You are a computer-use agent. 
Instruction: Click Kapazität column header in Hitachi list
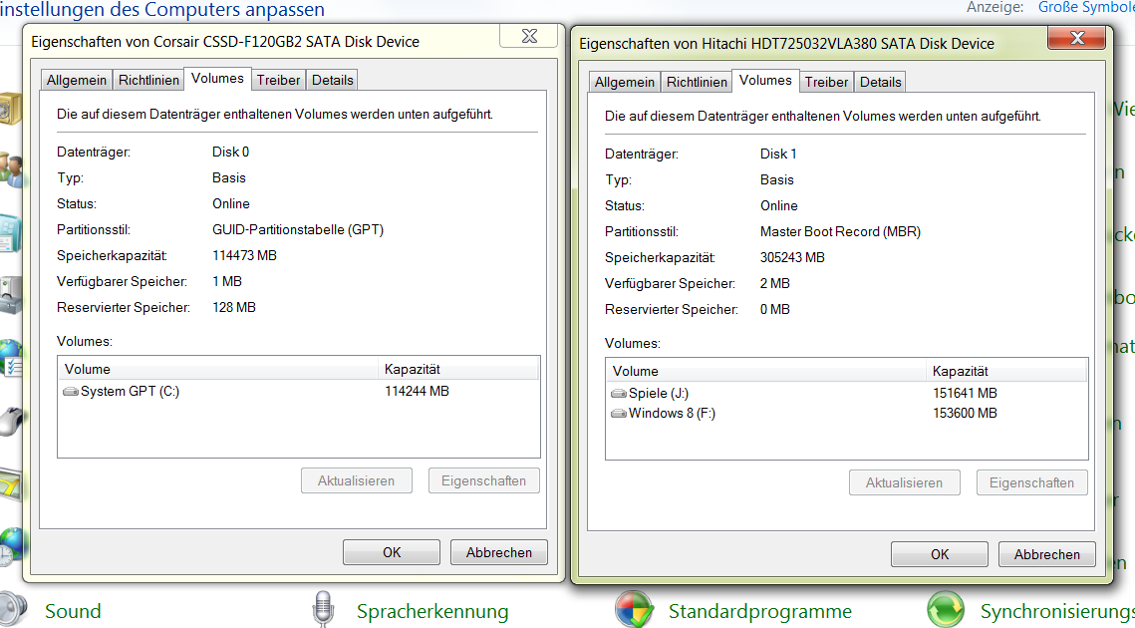(x=1006, y=371)
